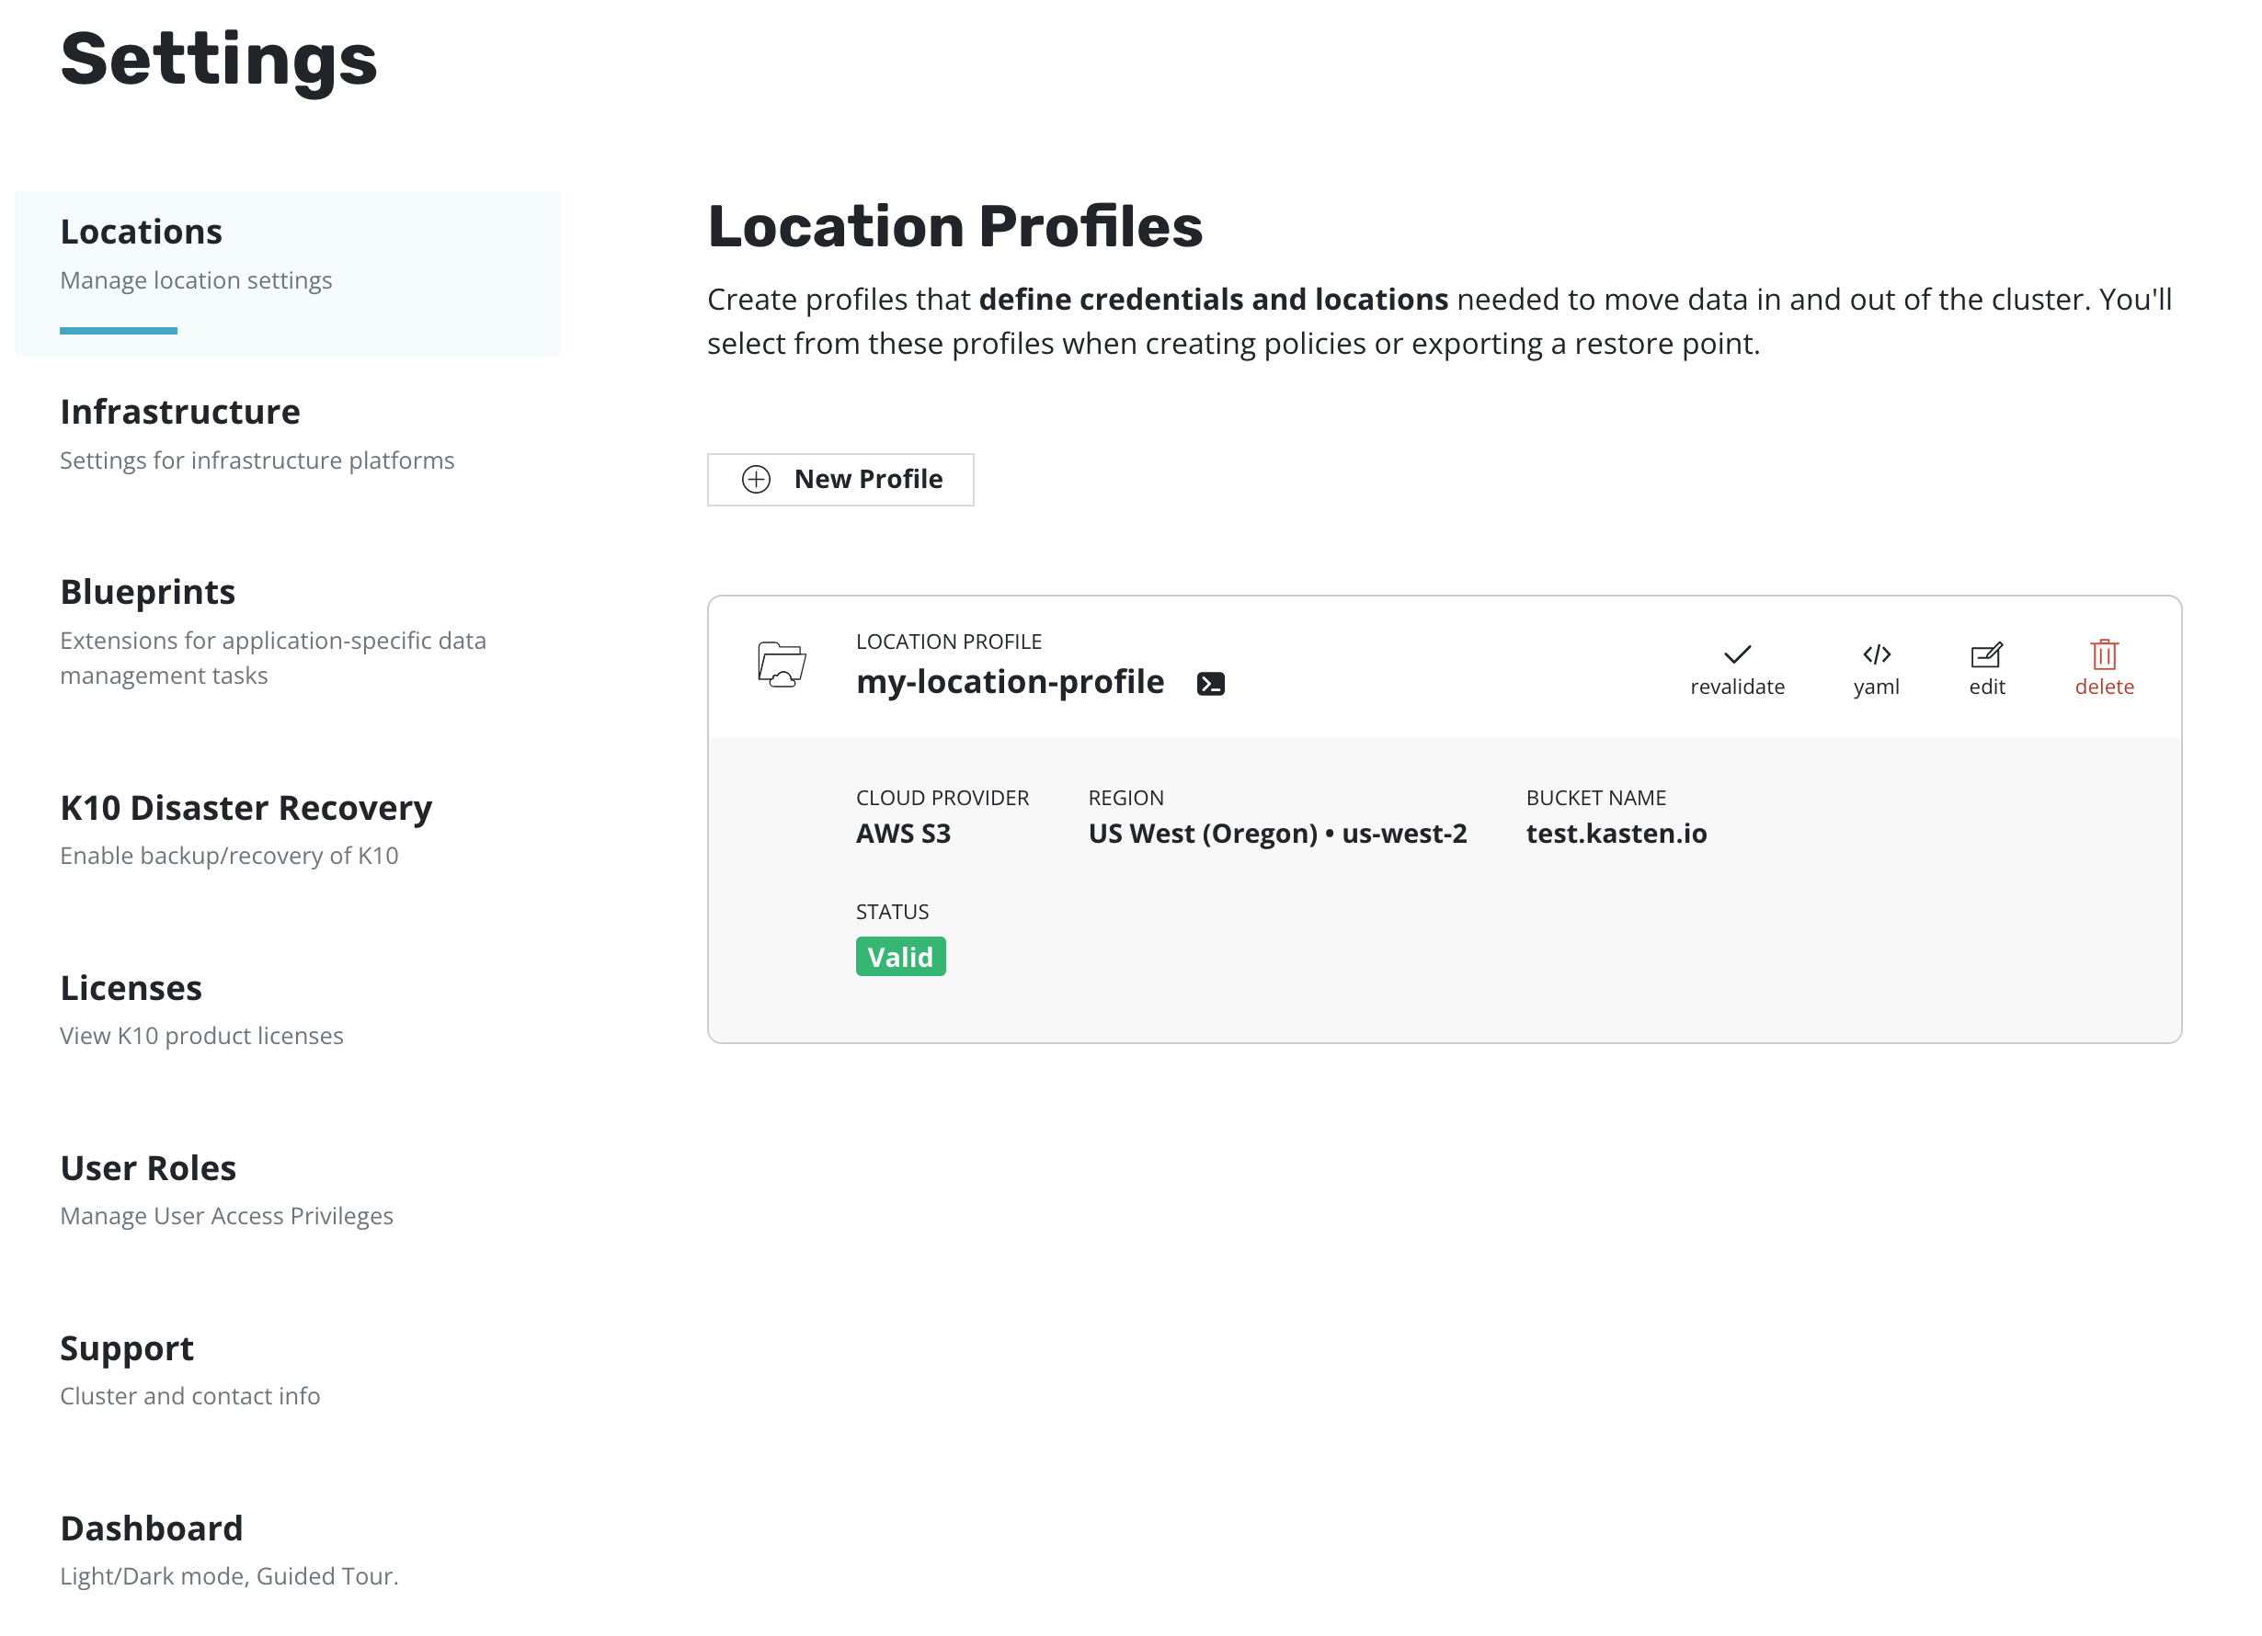2262x1636 pixels.
Task: Go to Blueprints settings
Action: (x=148, y=592)
